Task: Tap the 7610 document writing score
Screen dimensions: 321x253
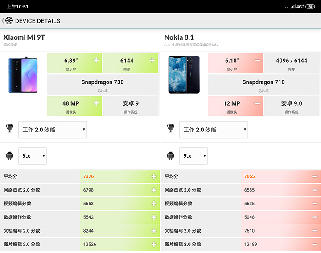Action: [x=249, y=231]
